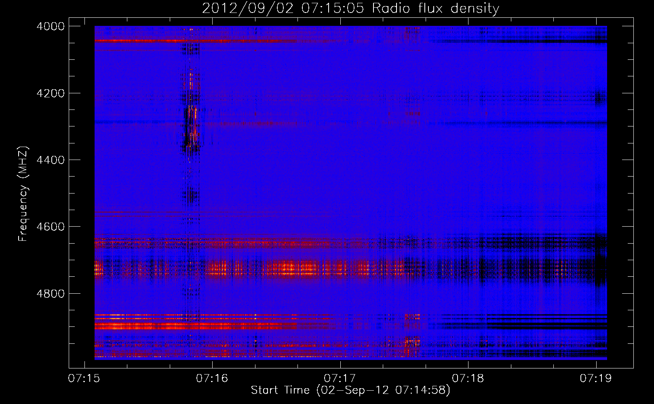The width and height of the screenshot is (654, 404).
Task: Select the 4000 frequency tick label
Action: pos(51,26)
